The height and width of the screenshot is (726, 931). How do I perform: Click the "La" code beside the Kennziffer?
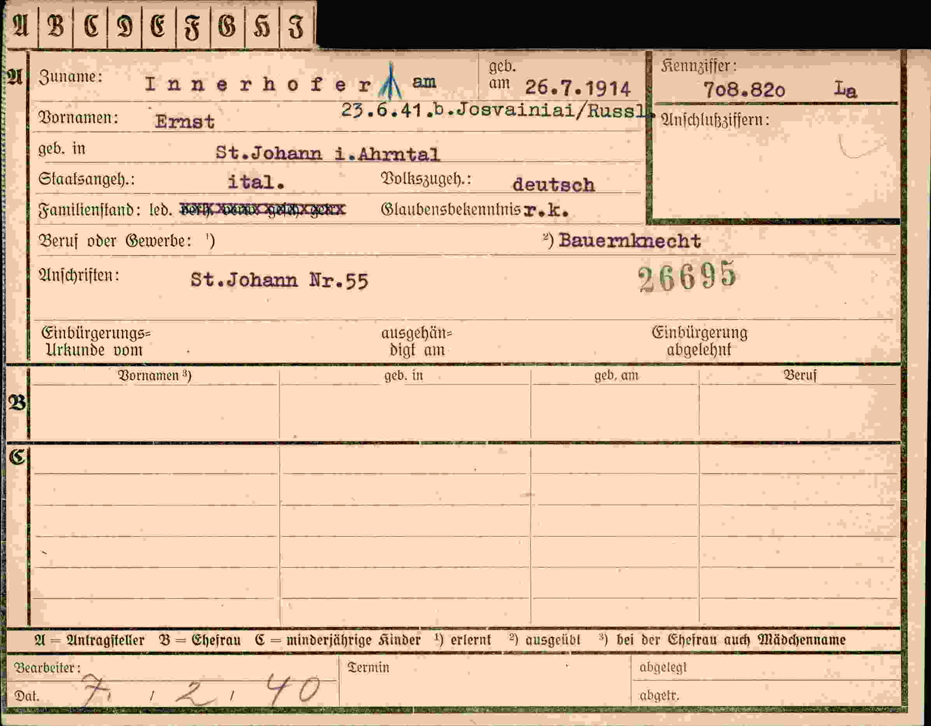(845, 89)
